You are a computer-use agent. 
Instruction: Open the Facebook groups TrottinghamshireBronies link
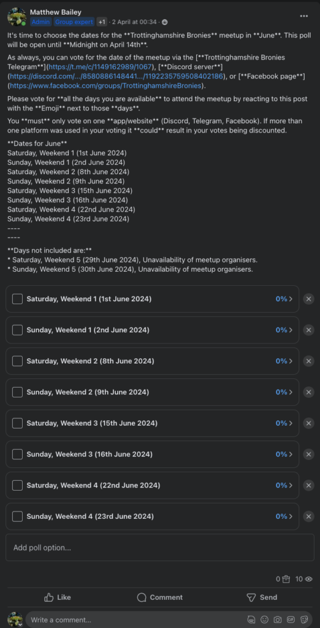coord(105,85)
